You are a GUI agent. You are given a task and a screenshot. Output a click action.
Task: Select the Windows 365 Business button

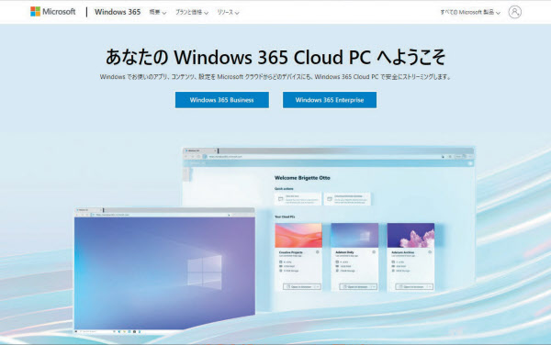tap(222, 100)
